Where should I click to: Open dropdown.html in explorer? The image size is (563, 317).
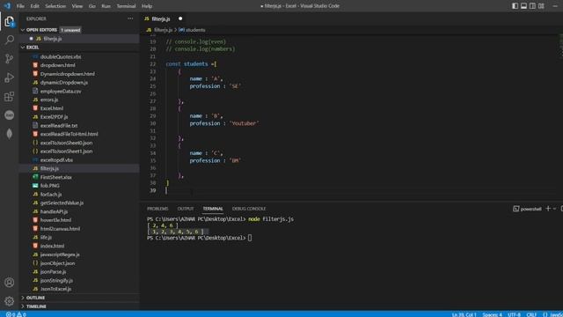(57, 65)
